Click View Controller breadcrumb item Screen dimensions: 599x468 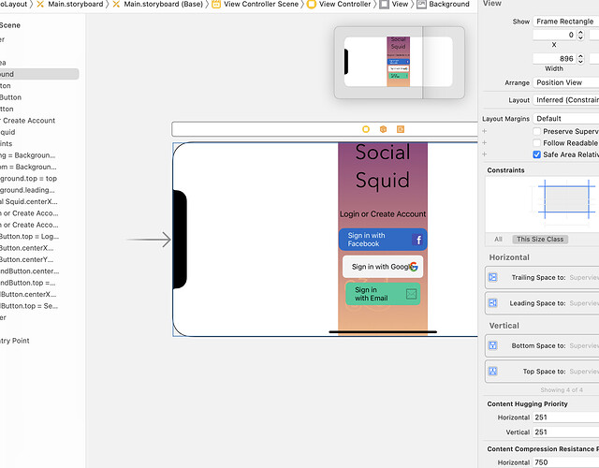click(344, 4)
